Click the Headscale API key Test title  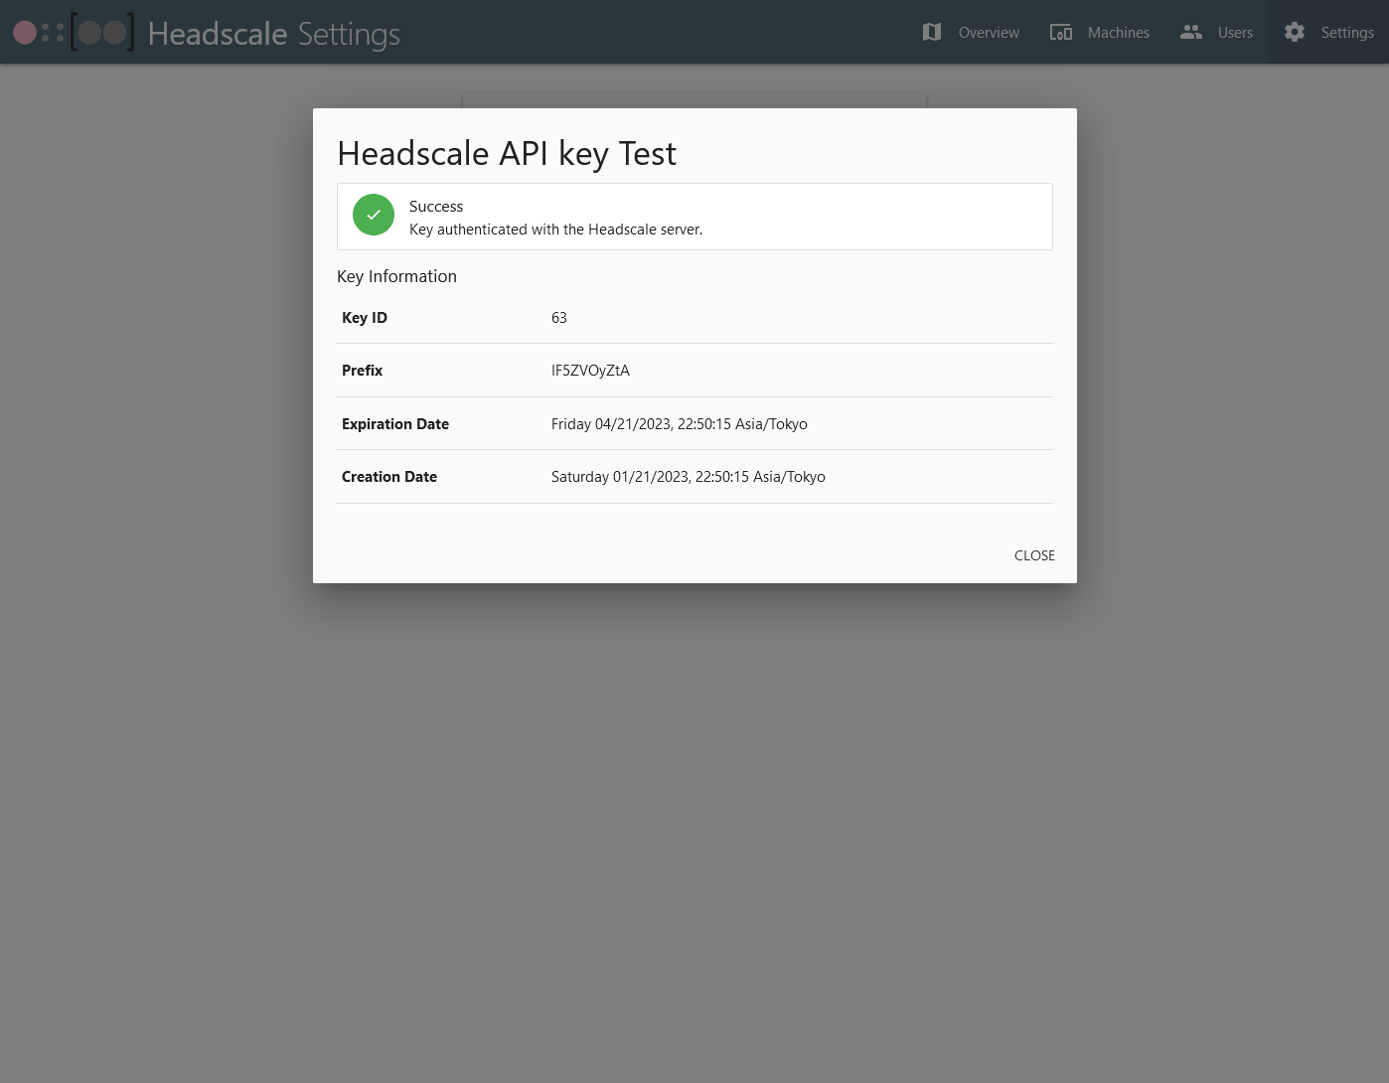point(507,152)
